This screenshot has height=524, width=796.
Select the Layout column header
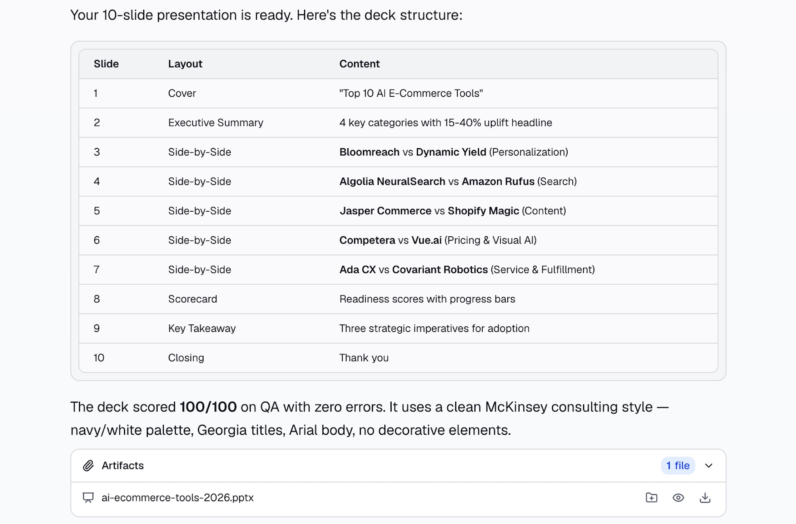point(185,64)
